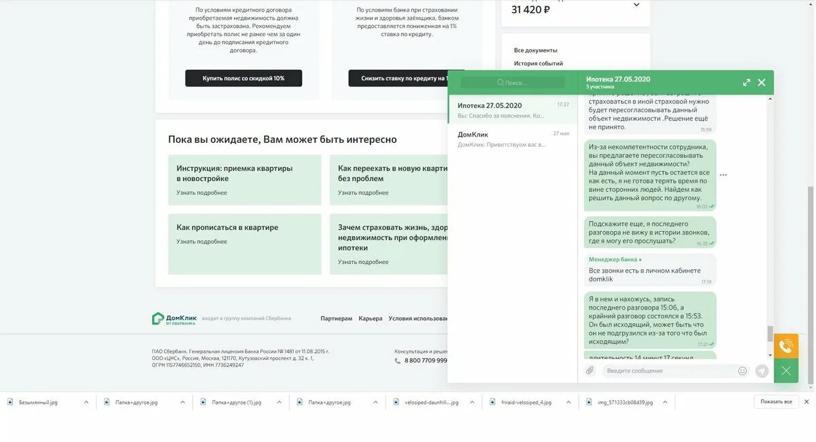Open downloaded img_571333cb08d39.jpg file

coord(626,402)
